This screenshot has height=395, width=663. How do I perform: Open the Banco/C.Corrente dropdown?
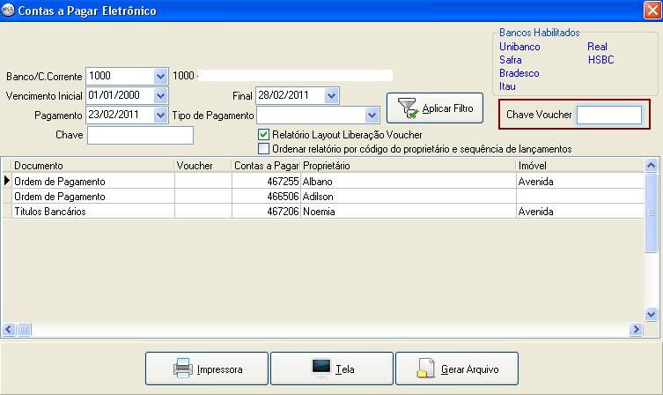[x=159, y=76]
